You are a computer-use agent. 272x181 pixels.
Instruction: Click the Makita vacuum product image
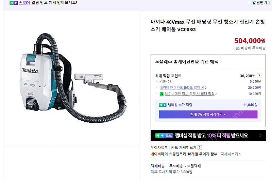coord(73,78)
